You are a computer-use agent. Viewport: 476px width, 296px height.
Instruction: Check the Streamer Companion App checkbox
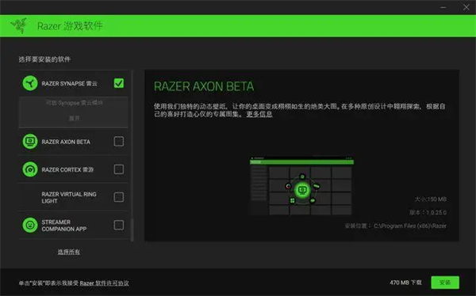pos(119,225)
